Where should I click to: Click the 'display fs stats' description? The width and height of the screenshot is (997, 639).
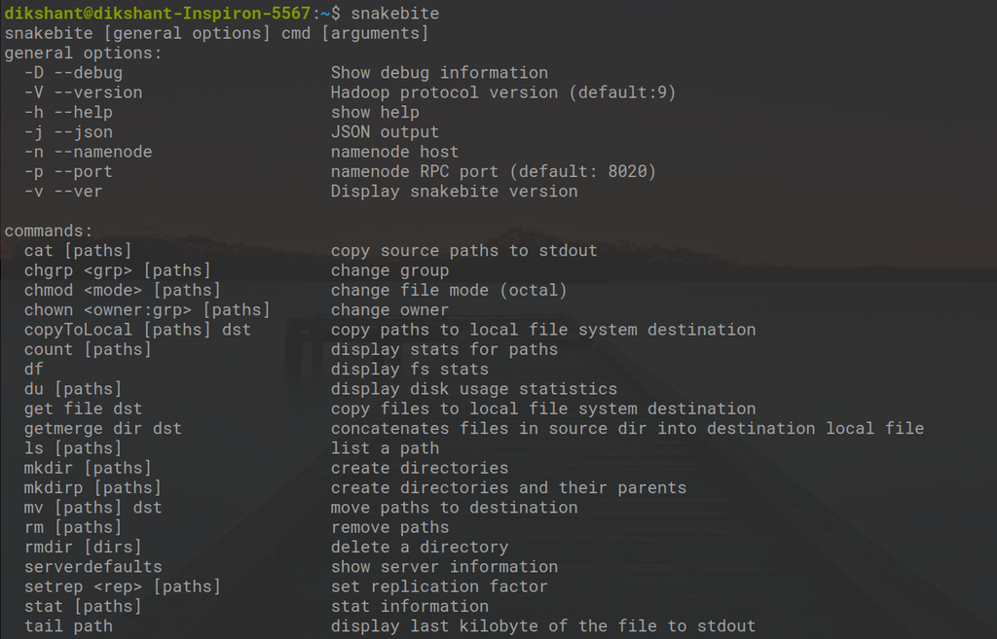click(x=409, y=370)
